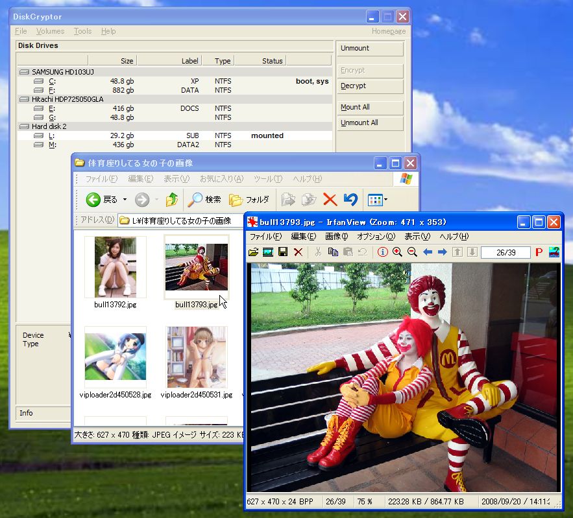Open IrfanView 画像(I) menu
Image resolution: width=573 pixels, height=518 pixels.
(x=337, y=237)
